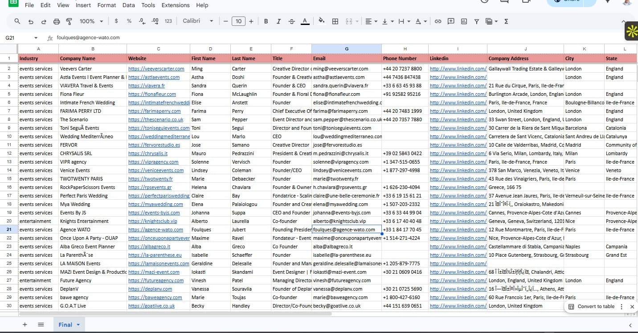
Task: Open the Insert menu
Action: (83, 5)
